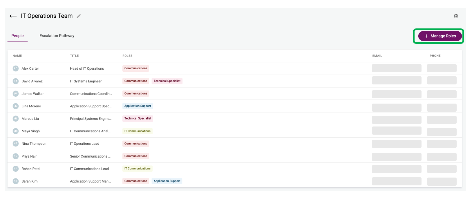Viewport: 472px width, 197px height.
Task: Click Rohan Patel's IT Communications tag
Action: pos(138,169)
